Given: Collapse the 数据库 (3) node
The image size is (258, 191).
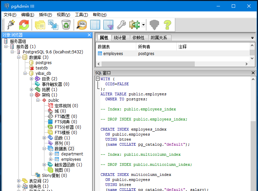Looking at the screenshot, I should pyautogui.click(x=19, y=57).
